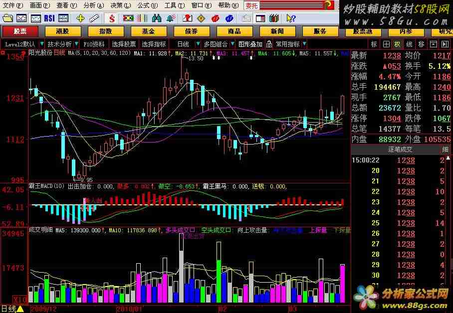
Task: Click the yellow triangle next to 日线 at bottom
Action: (20, 309)
